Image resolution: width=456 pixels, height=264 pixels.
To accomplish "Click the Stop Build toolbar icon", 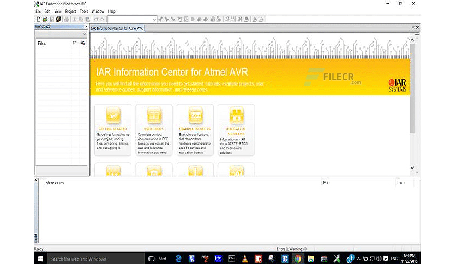I will [240, 19].
